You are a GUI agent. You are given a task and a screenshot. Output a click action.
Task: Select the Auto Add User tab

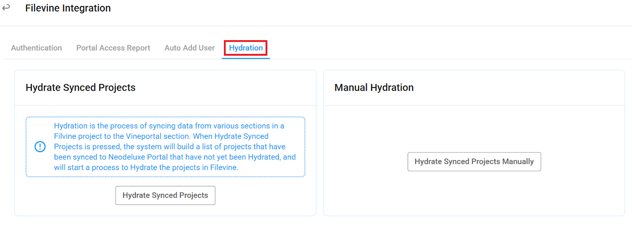coord(190,48)
